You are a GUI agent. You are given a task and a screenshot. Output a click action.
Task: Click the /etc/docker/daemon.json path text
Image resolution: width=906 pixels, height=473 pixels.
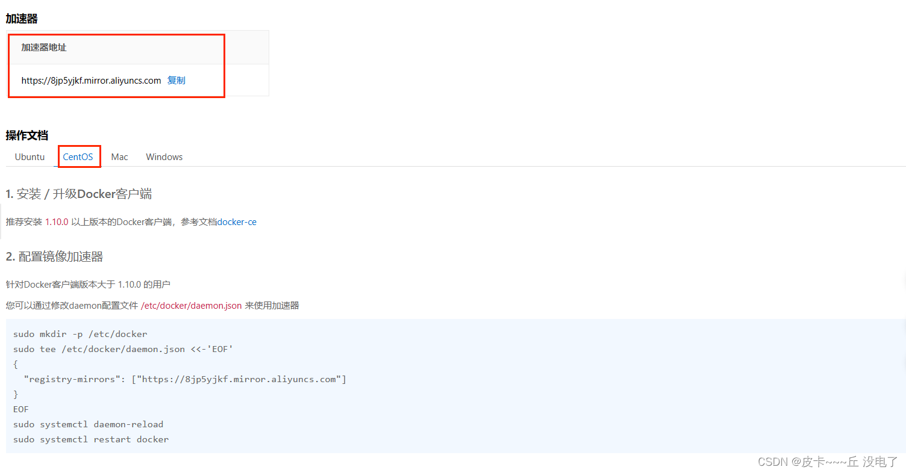tap(191, 306)
